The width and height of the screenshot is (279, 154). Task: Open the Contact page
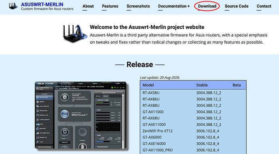[x=264, y=6]
